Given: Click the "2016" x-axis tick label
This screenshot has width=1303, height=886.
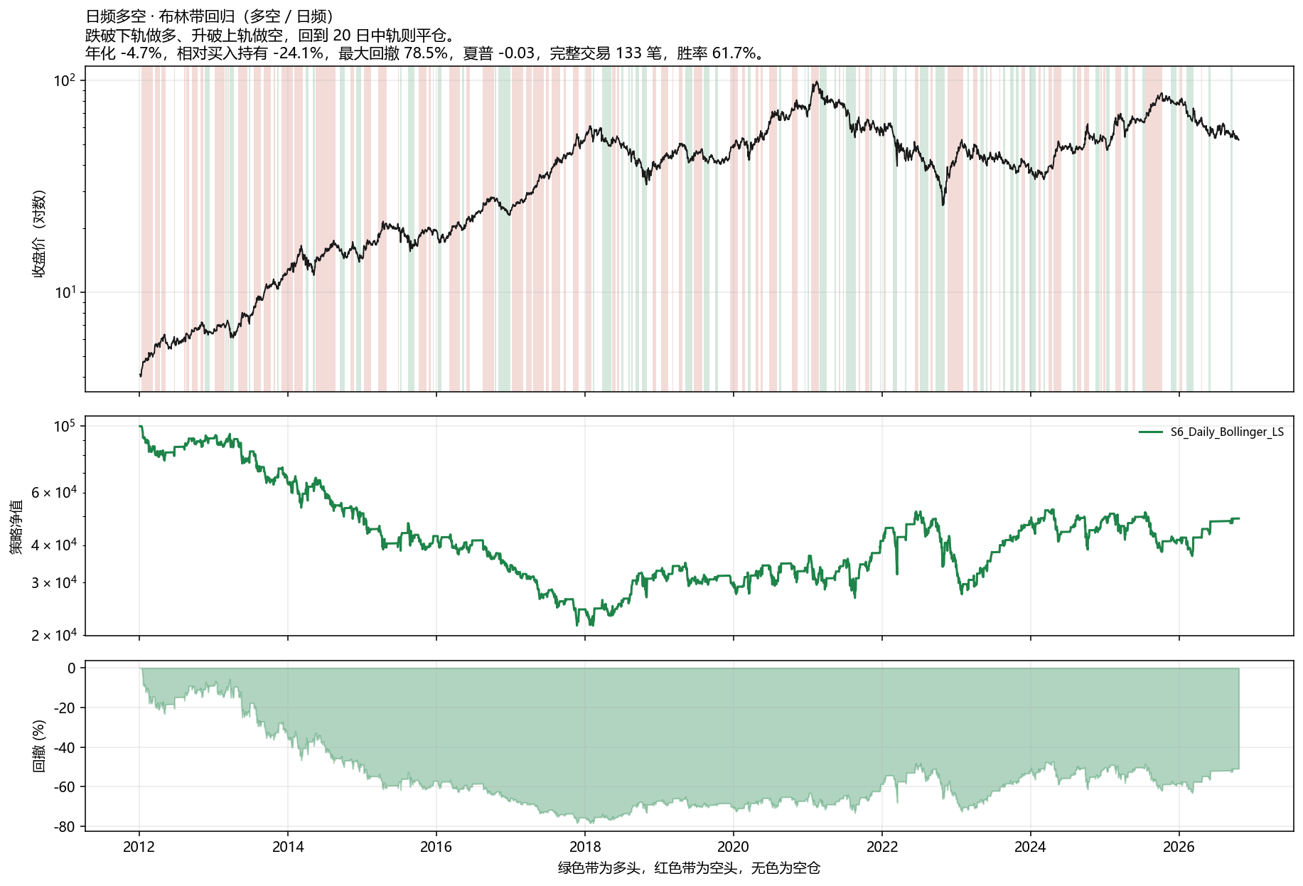Looking at the screenshot, I should click(436, 847).
